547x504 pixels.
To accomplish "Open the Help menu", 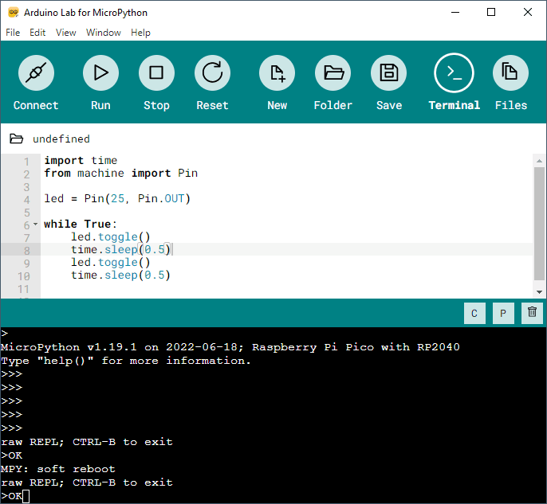I will 140,33.
